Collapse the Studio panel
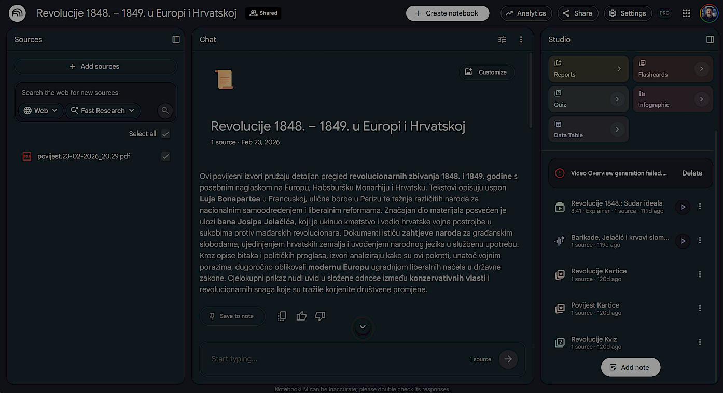723x393 pixels. (710, 40)
